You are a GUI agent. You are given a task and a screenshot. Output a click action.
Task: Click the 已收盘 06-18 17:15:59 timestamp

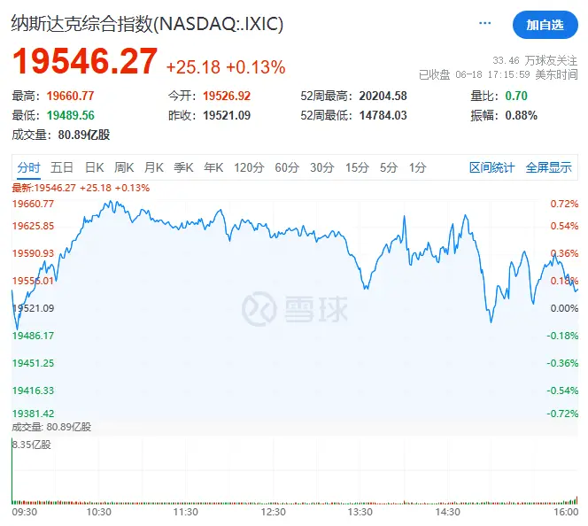click(x=498, y=74)
